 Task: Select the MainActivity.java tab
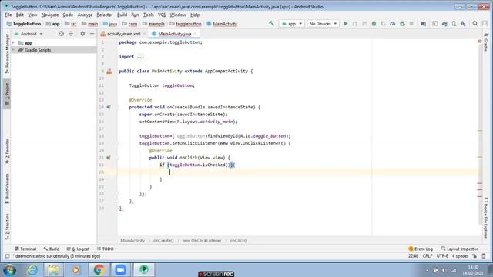click(x=175, y=34)
